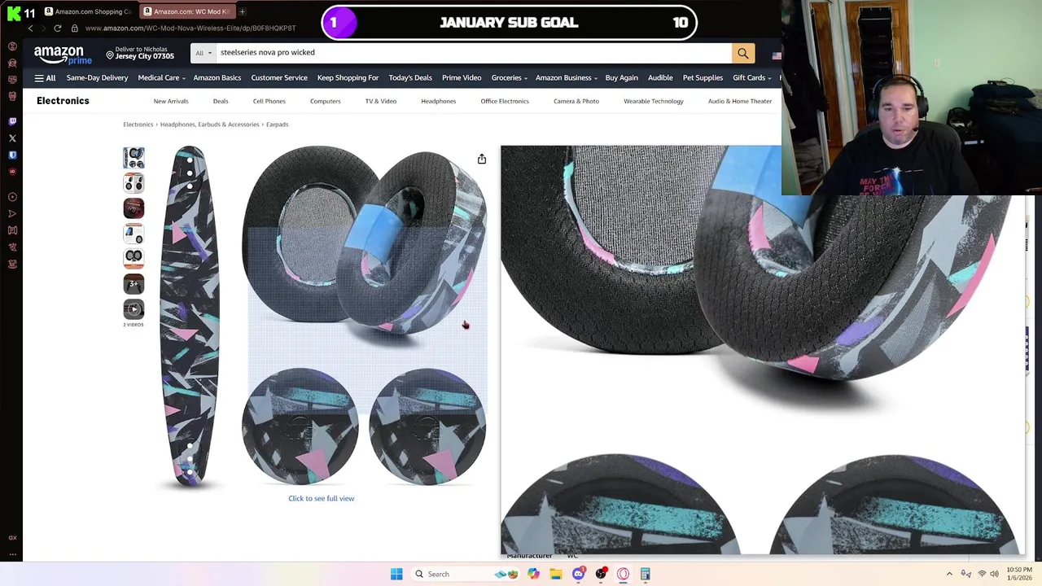Click Electronics breadcrumb link

138,125
